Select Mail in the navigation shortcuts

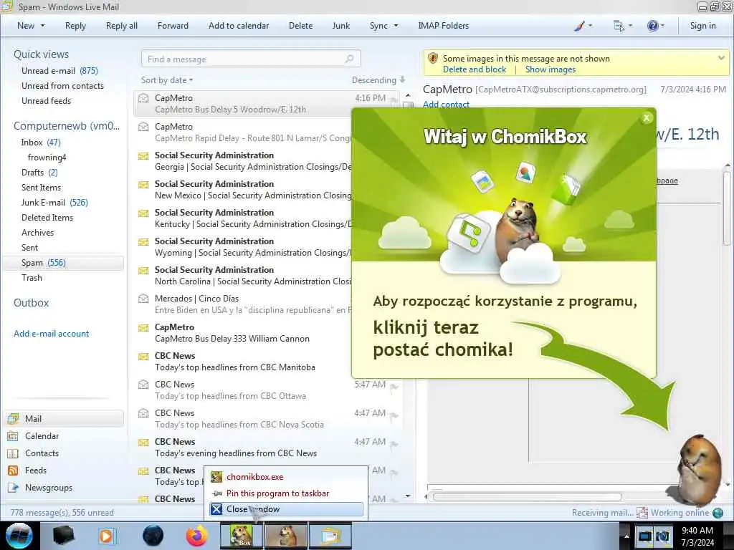(64, 418)
